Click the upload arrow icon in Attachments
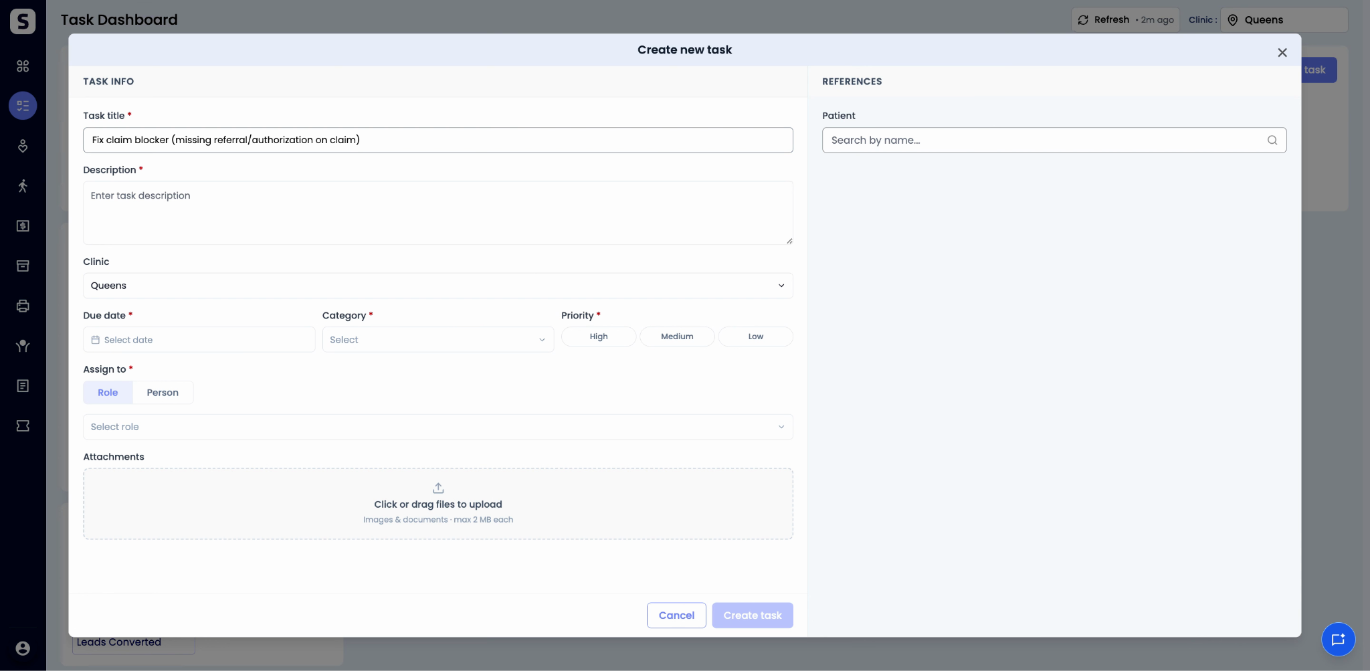Image resolution: width=1370 pixels, height=671 pixels. [x=438, y=488]
